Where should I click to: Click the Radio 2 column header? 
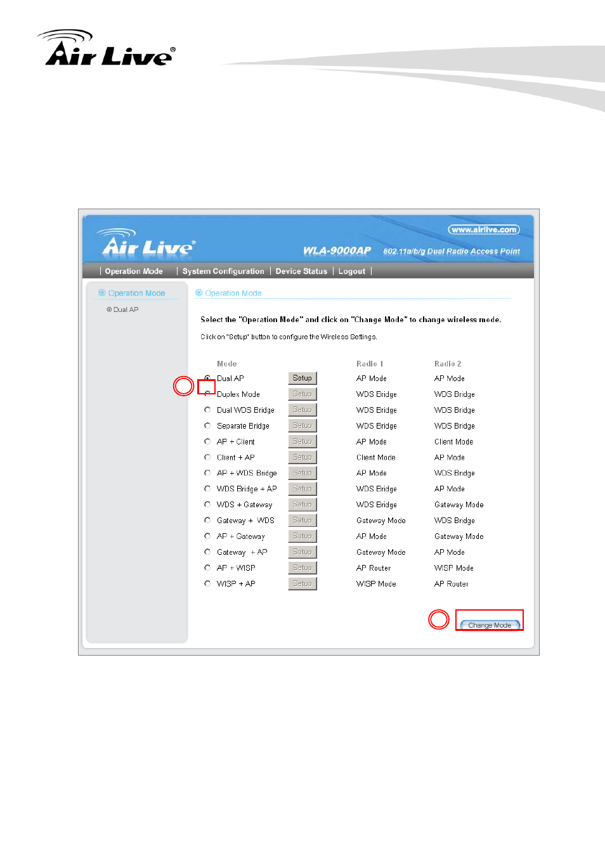(x=448, y=364)
